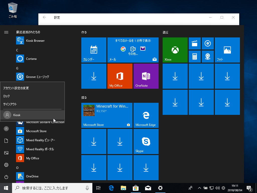
Task: Open the Skype tile
Action: pyautogui.click(x=146, y=141)
